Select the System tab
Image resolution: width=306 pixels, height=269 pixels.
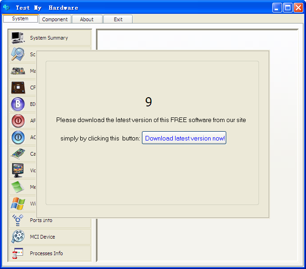click(x=20, y=19)
